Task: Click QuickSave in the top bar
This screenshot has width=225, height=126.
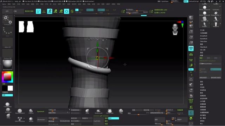Action: [x=165, y=1]
